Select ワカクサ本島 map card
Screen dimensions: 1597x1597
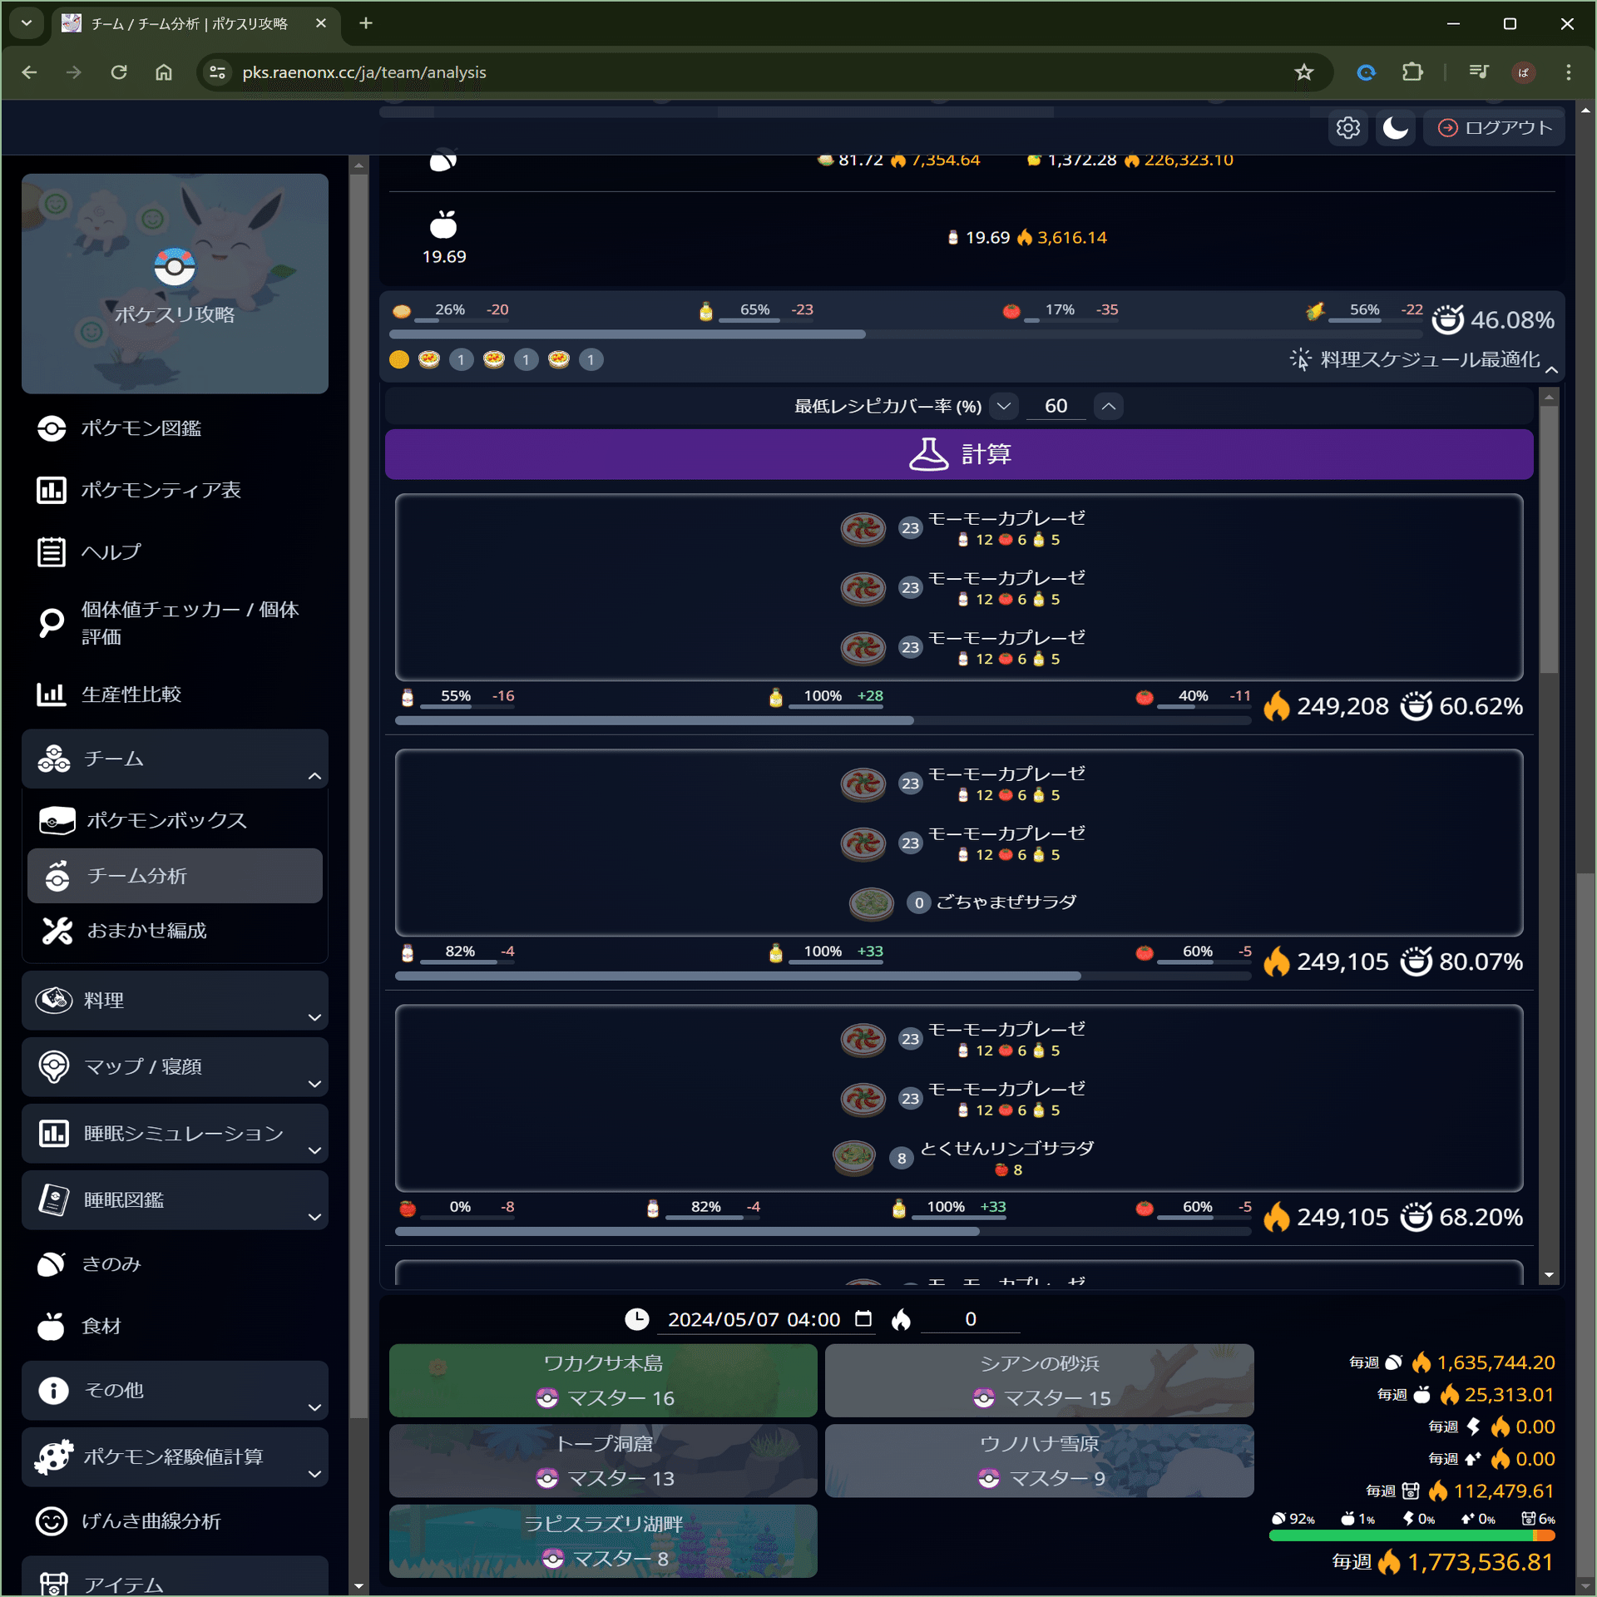(x=603, y=1381)
